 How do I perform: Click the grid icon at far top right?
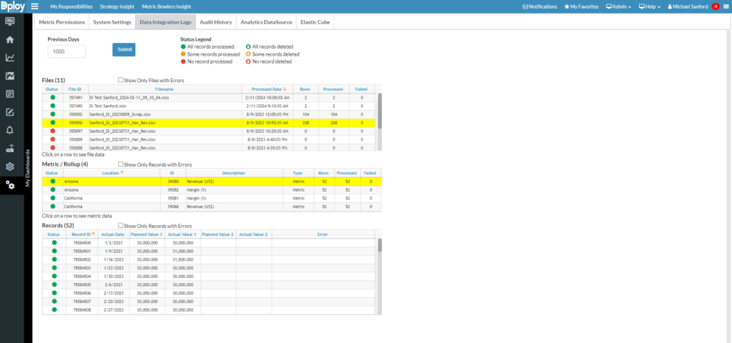click(726, 6)
